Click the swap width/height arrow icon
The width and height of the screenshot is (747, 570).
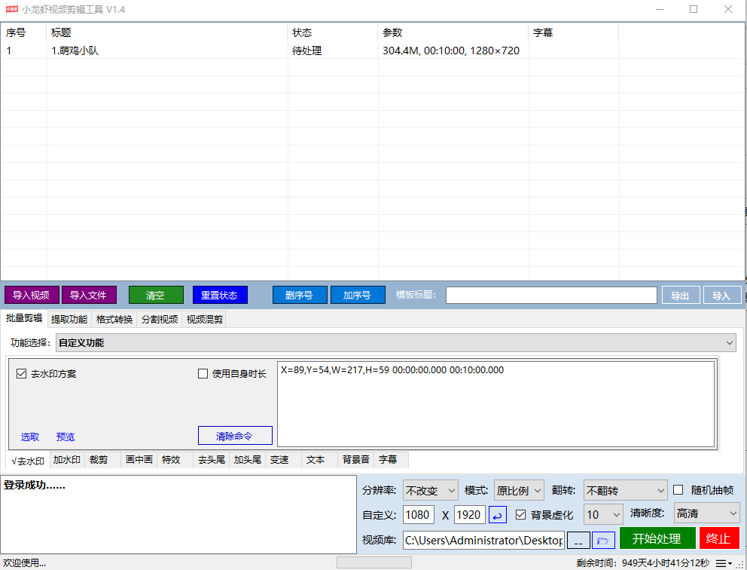click(x=498, y=515)
